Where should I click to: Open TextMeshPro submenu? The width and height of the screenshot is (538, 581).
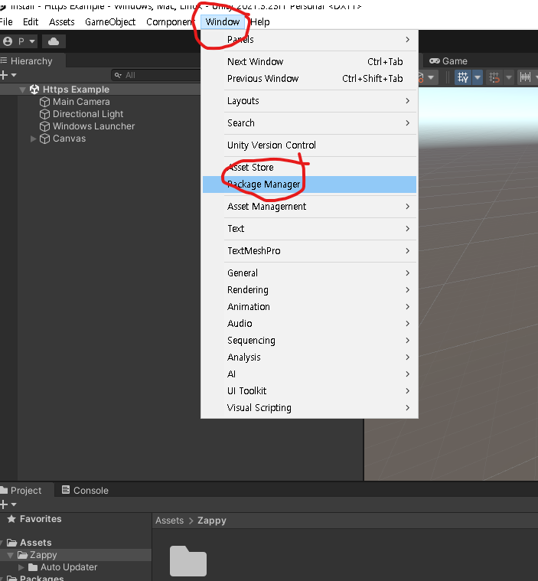(x=309, y=251)
